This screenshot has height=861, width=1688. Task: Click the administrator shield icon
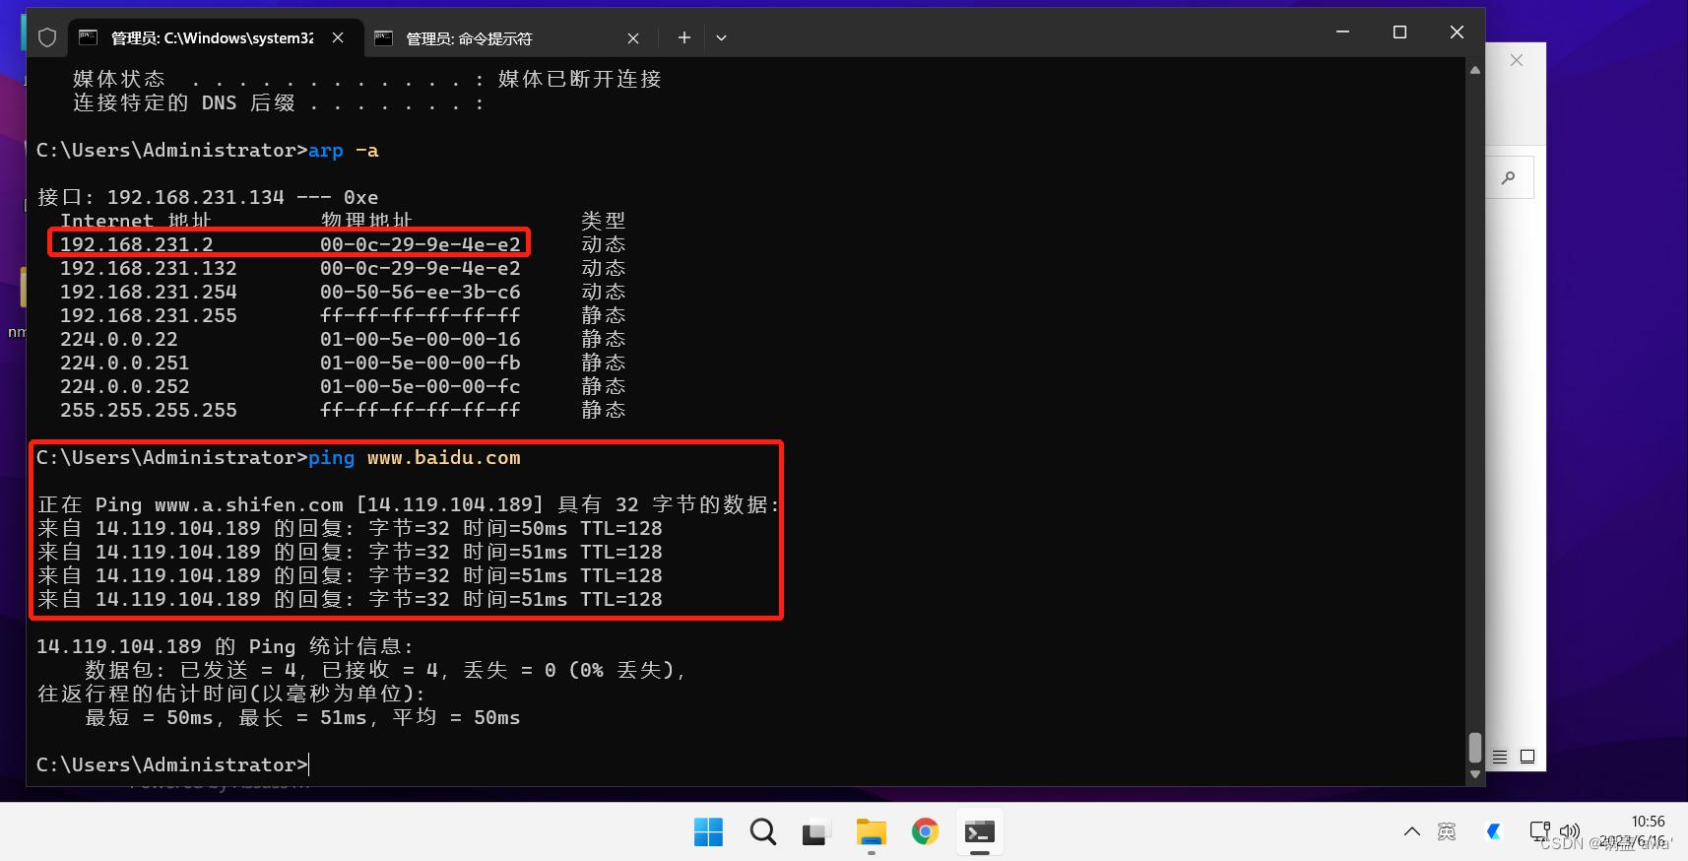point(47,37)
